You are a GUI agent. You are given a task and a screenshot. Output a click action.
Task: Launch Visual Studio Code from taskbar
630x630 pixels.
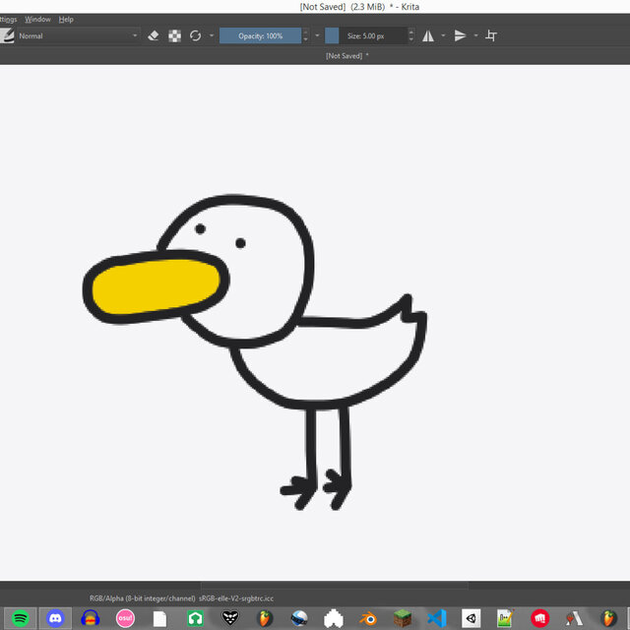pos(437,618)
